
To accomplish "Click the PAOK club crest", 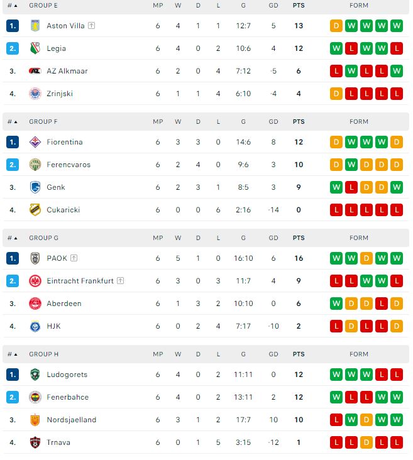I will tap(35, 258).
